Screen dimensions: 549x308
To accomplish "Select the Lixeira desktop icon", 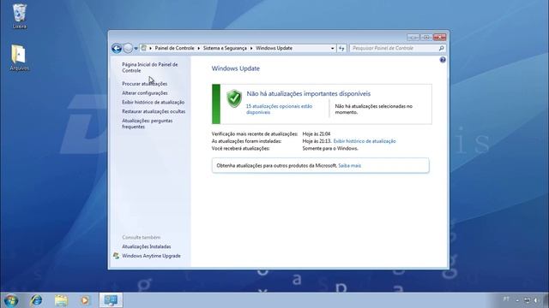I will click(x=19, y=16).
